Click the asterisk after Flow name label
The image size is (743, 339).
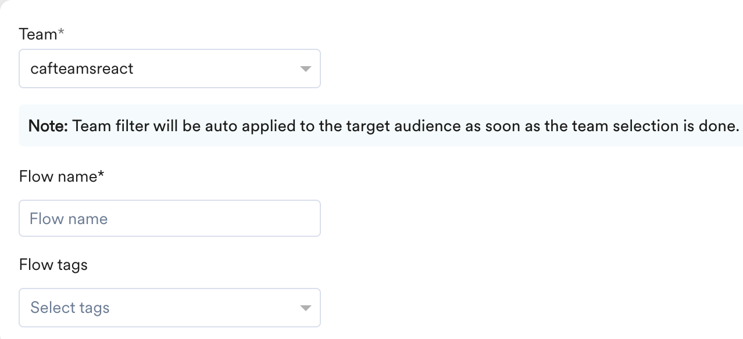(x=101, y=175)
